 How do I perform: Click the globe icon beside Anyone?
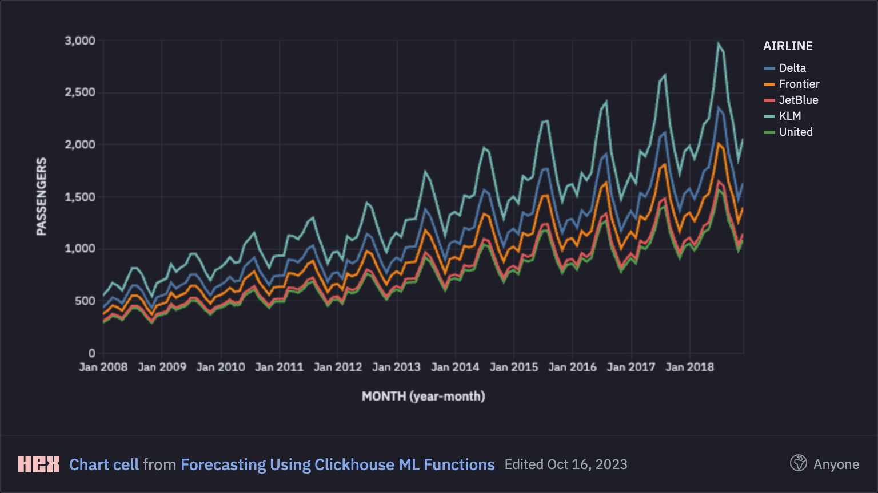pyautogui.click(x=798, y=463)
